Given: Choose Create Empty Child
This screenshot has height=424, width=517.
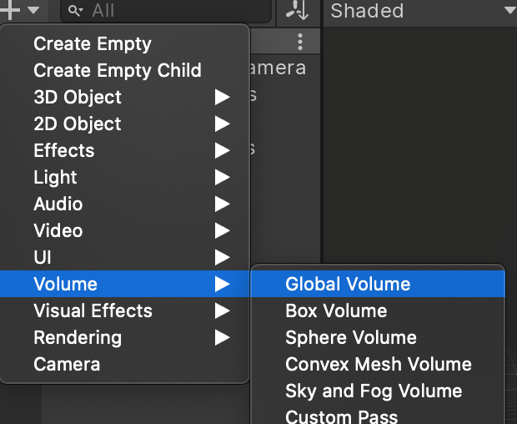Looking at the screenshot, I should 117,70.
